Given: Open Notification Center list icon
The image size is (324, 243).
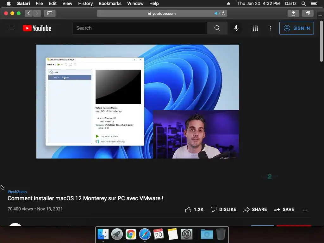Looking at the screenshot, I should 314,3.
